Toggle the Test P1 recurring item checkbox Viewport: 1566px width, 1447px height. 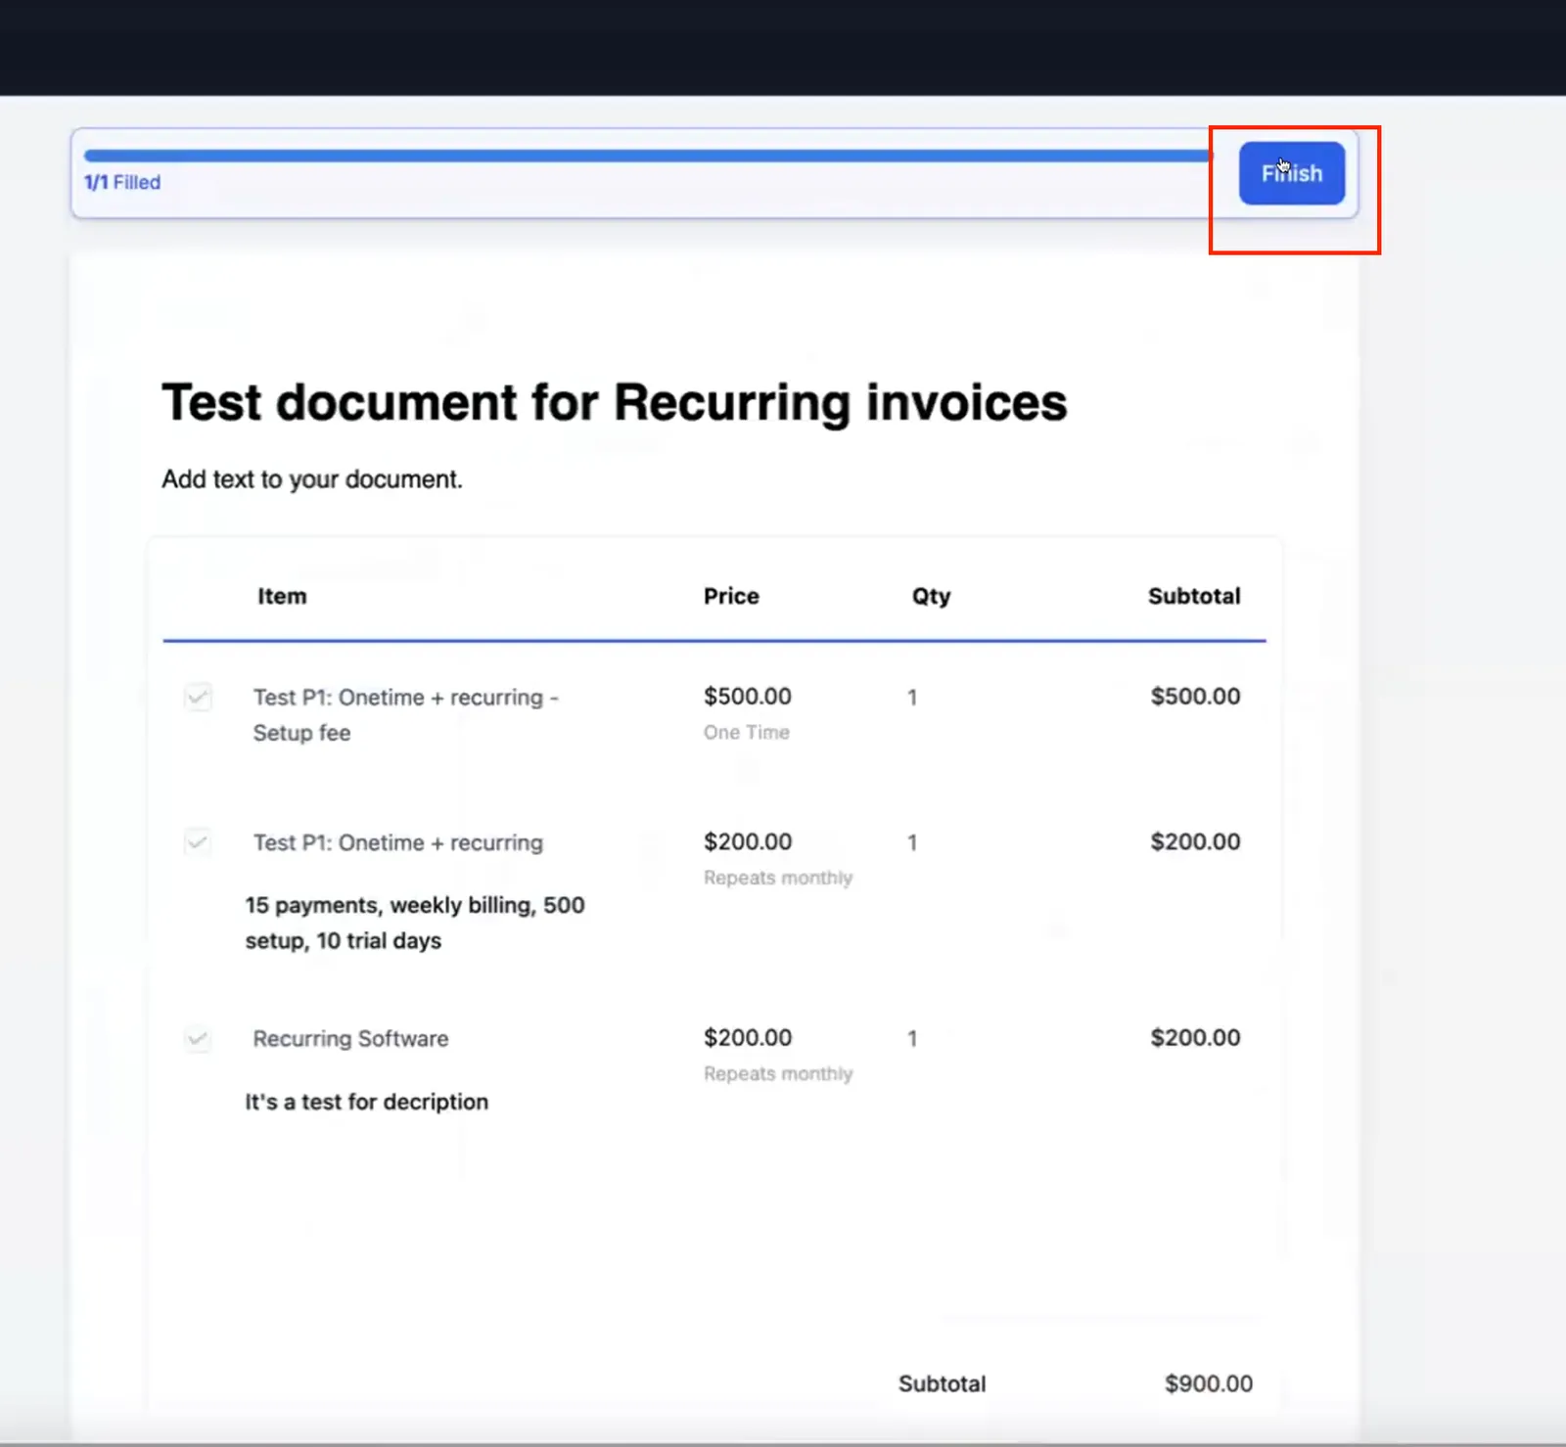point(198,842)
